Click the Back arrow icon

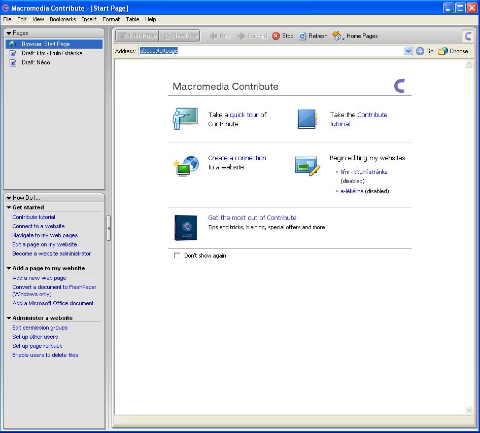point(214,36)
